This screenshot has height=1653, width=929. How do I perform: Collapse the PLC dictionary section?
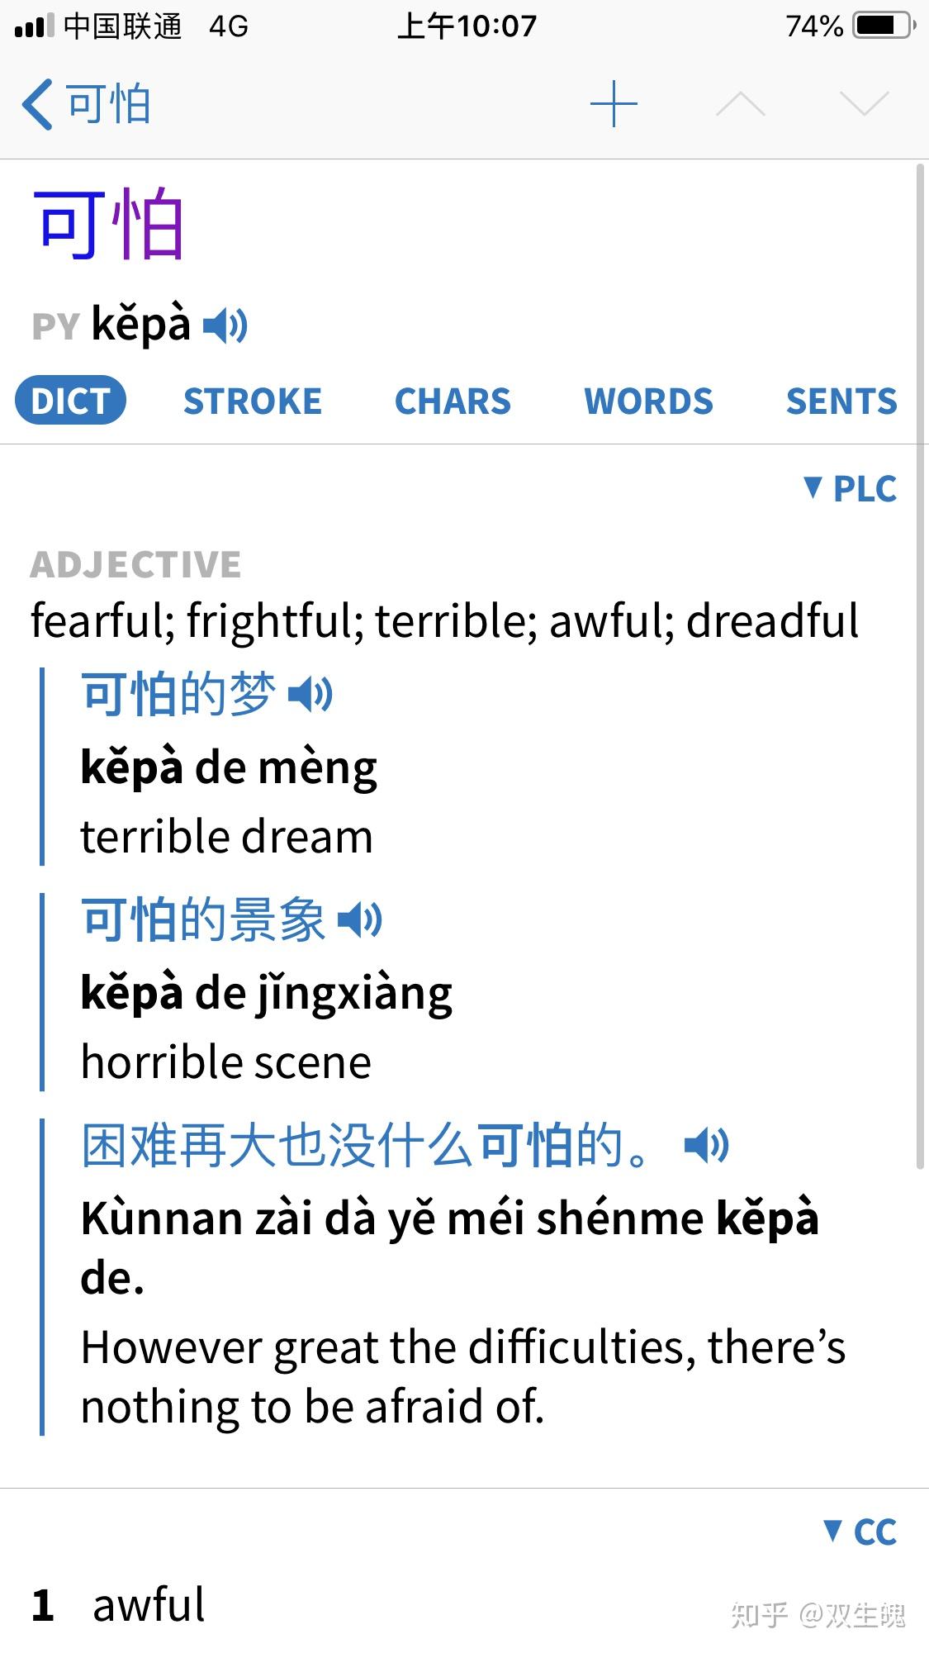[851, 488]
